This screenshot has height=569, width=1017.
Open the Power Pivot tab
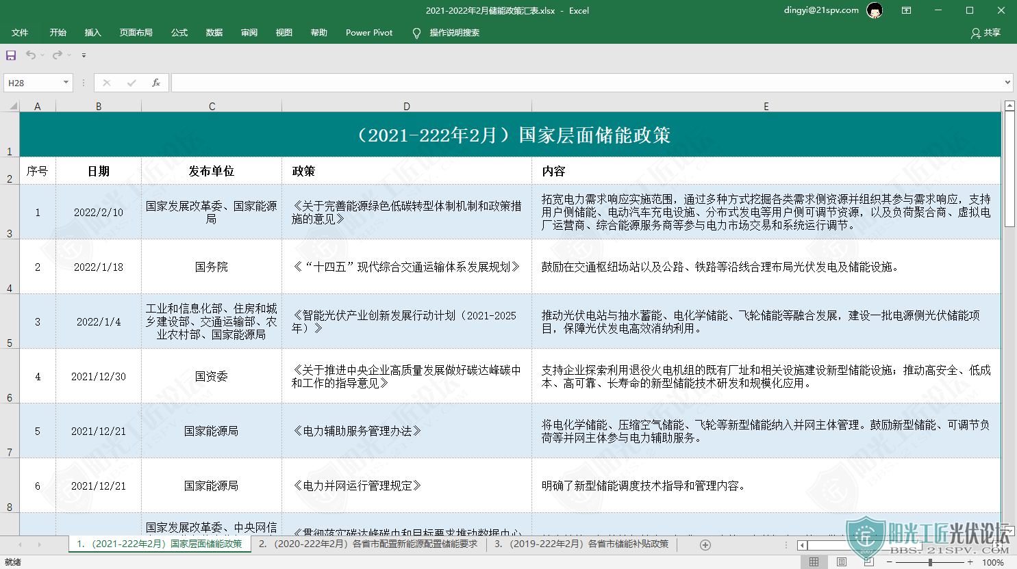369,33
